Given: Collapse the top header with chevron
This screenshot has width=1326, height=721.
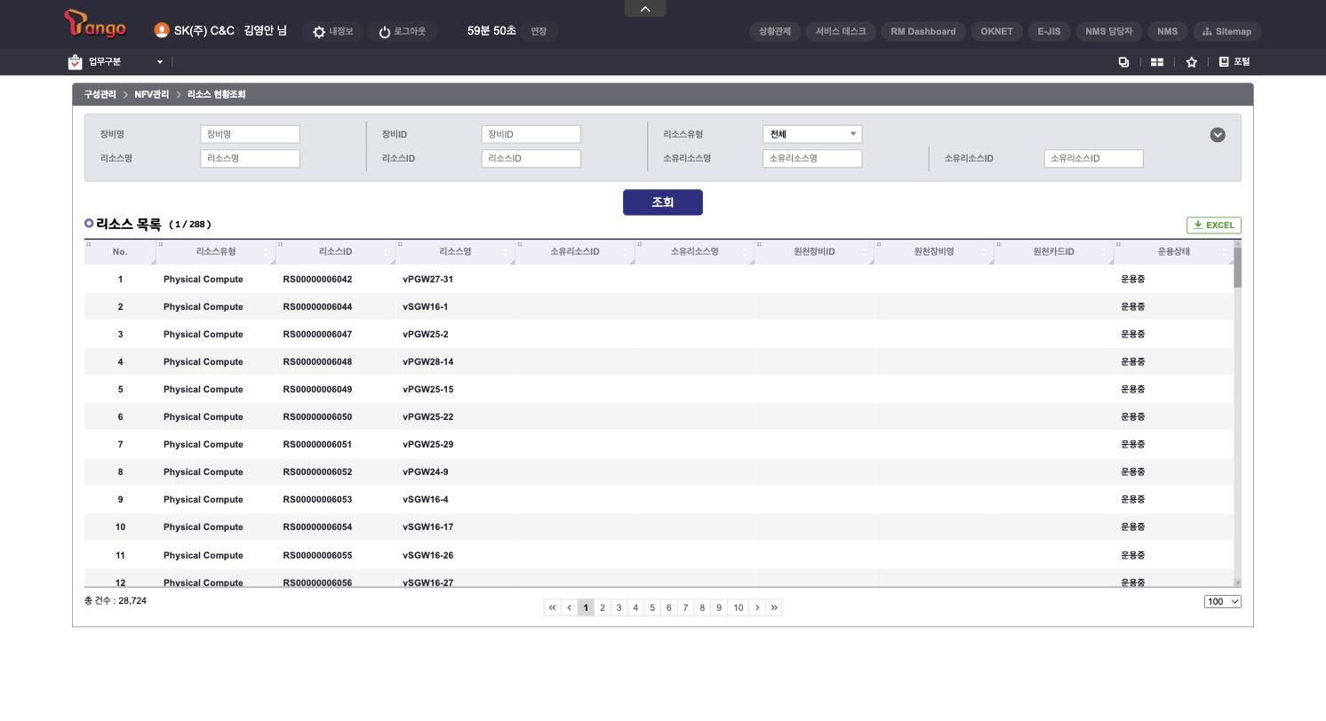Looking at the screenshot, I should (645, 8).
